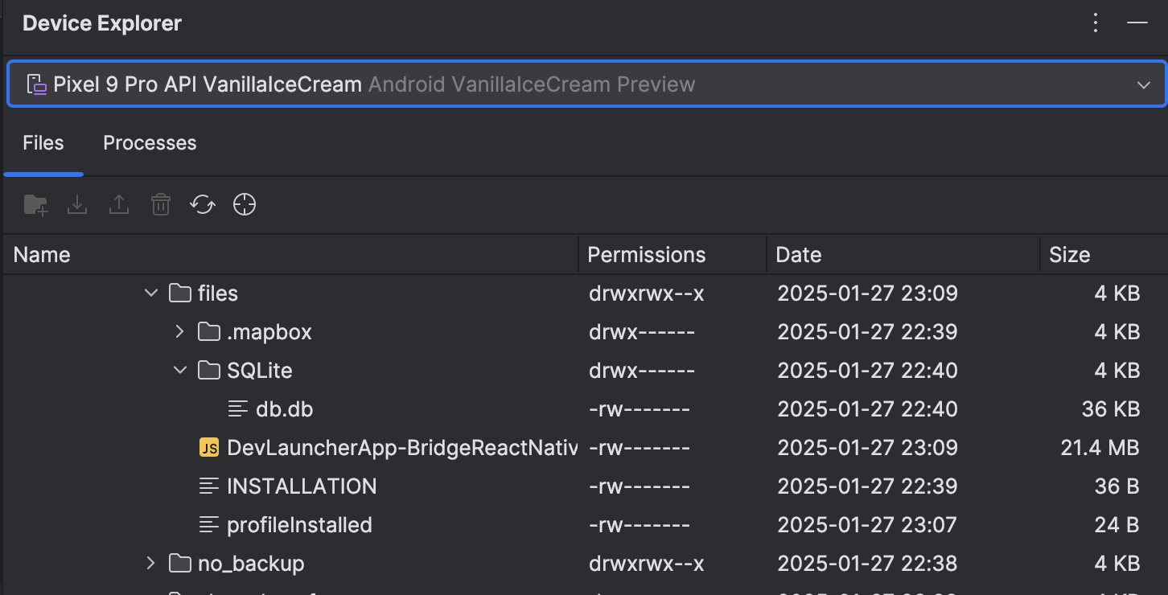Click the trash delete icon
1168x595 pixels.
click(x=161, y=205)
